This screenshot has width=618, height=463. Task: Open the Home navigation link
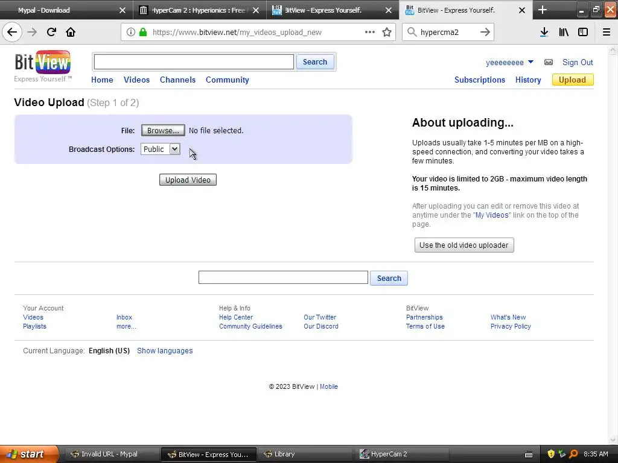point(102,80)
